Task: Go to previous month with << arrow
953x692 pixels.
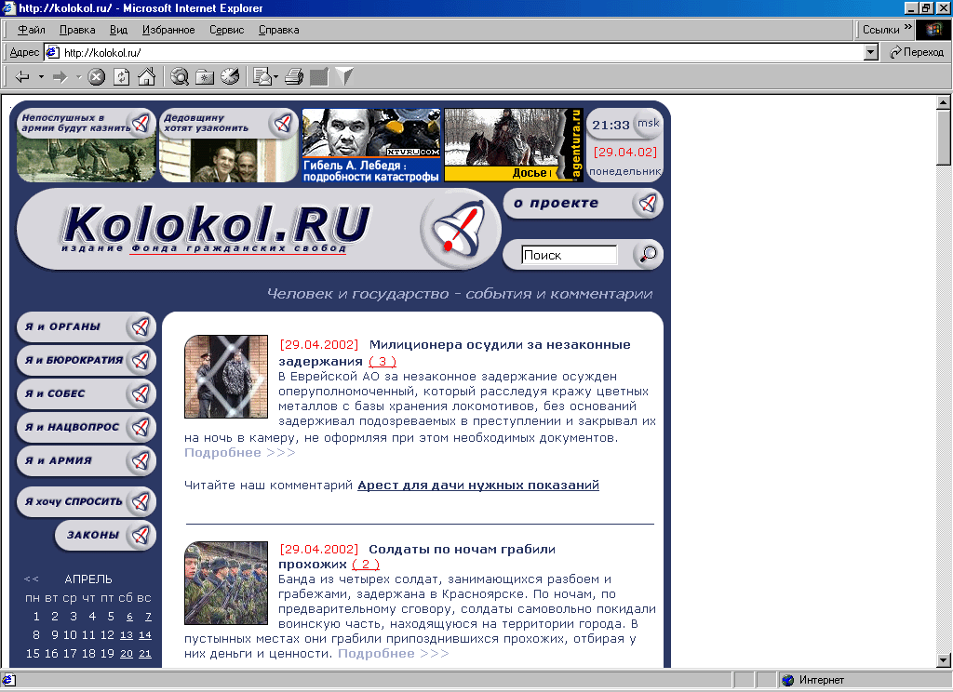Action: (31, 579)
